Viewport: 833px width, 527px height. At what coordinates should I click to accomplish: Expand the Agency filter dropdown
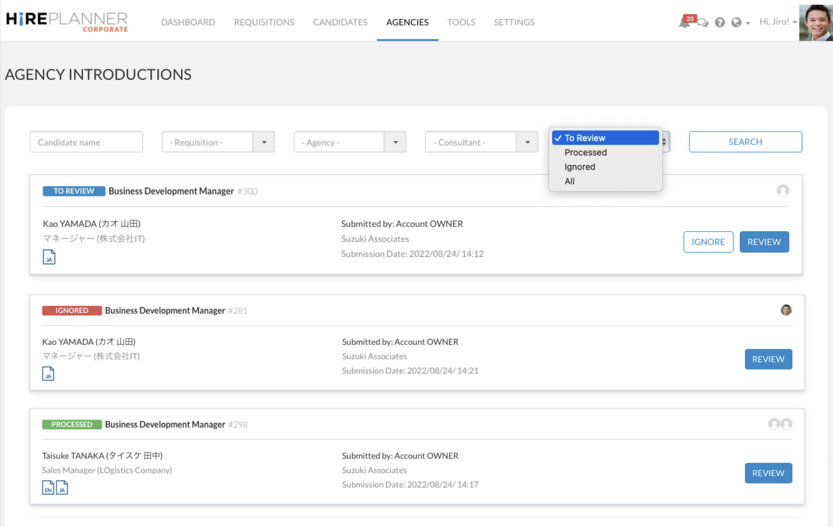point(395,142)
